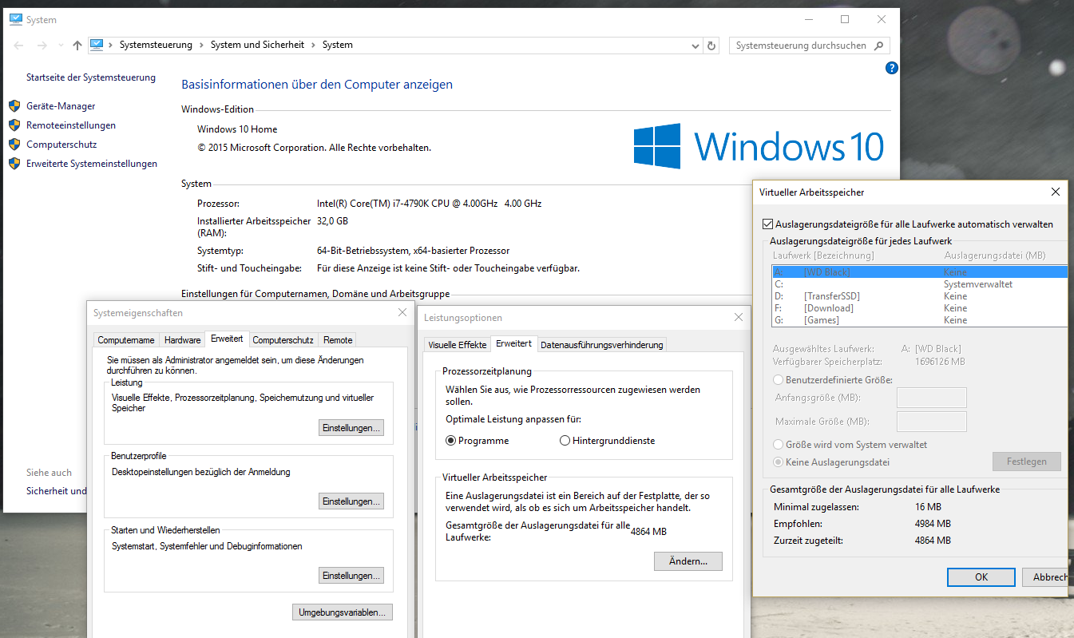
Task: Click the back arrow in System window
Action: 18,46
